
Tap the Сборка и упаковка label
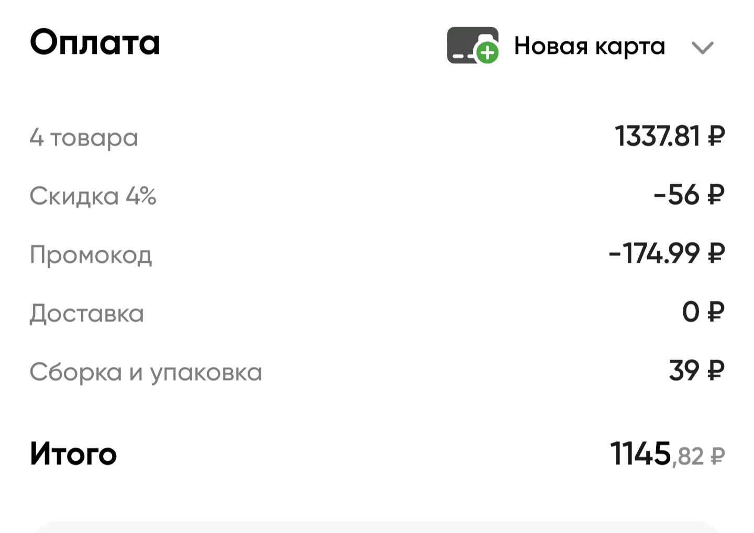click(146, 372)
